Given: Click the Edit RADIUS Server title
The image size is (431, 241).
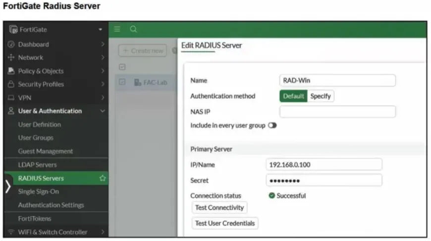Looking at the screenshot, I should [212, 46].
